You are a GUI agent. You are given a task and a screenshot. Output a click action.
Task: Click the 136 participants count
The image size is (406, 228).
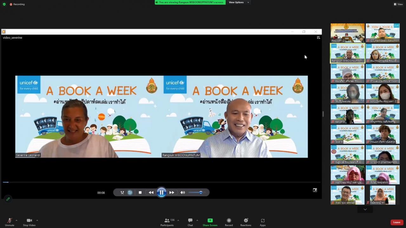click(173, 220)
